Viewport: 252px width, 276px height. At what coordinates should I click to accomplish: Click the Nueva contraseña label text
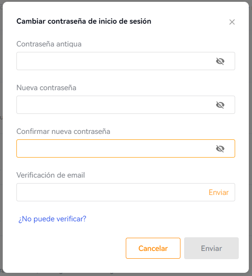[x=46, y=87]
